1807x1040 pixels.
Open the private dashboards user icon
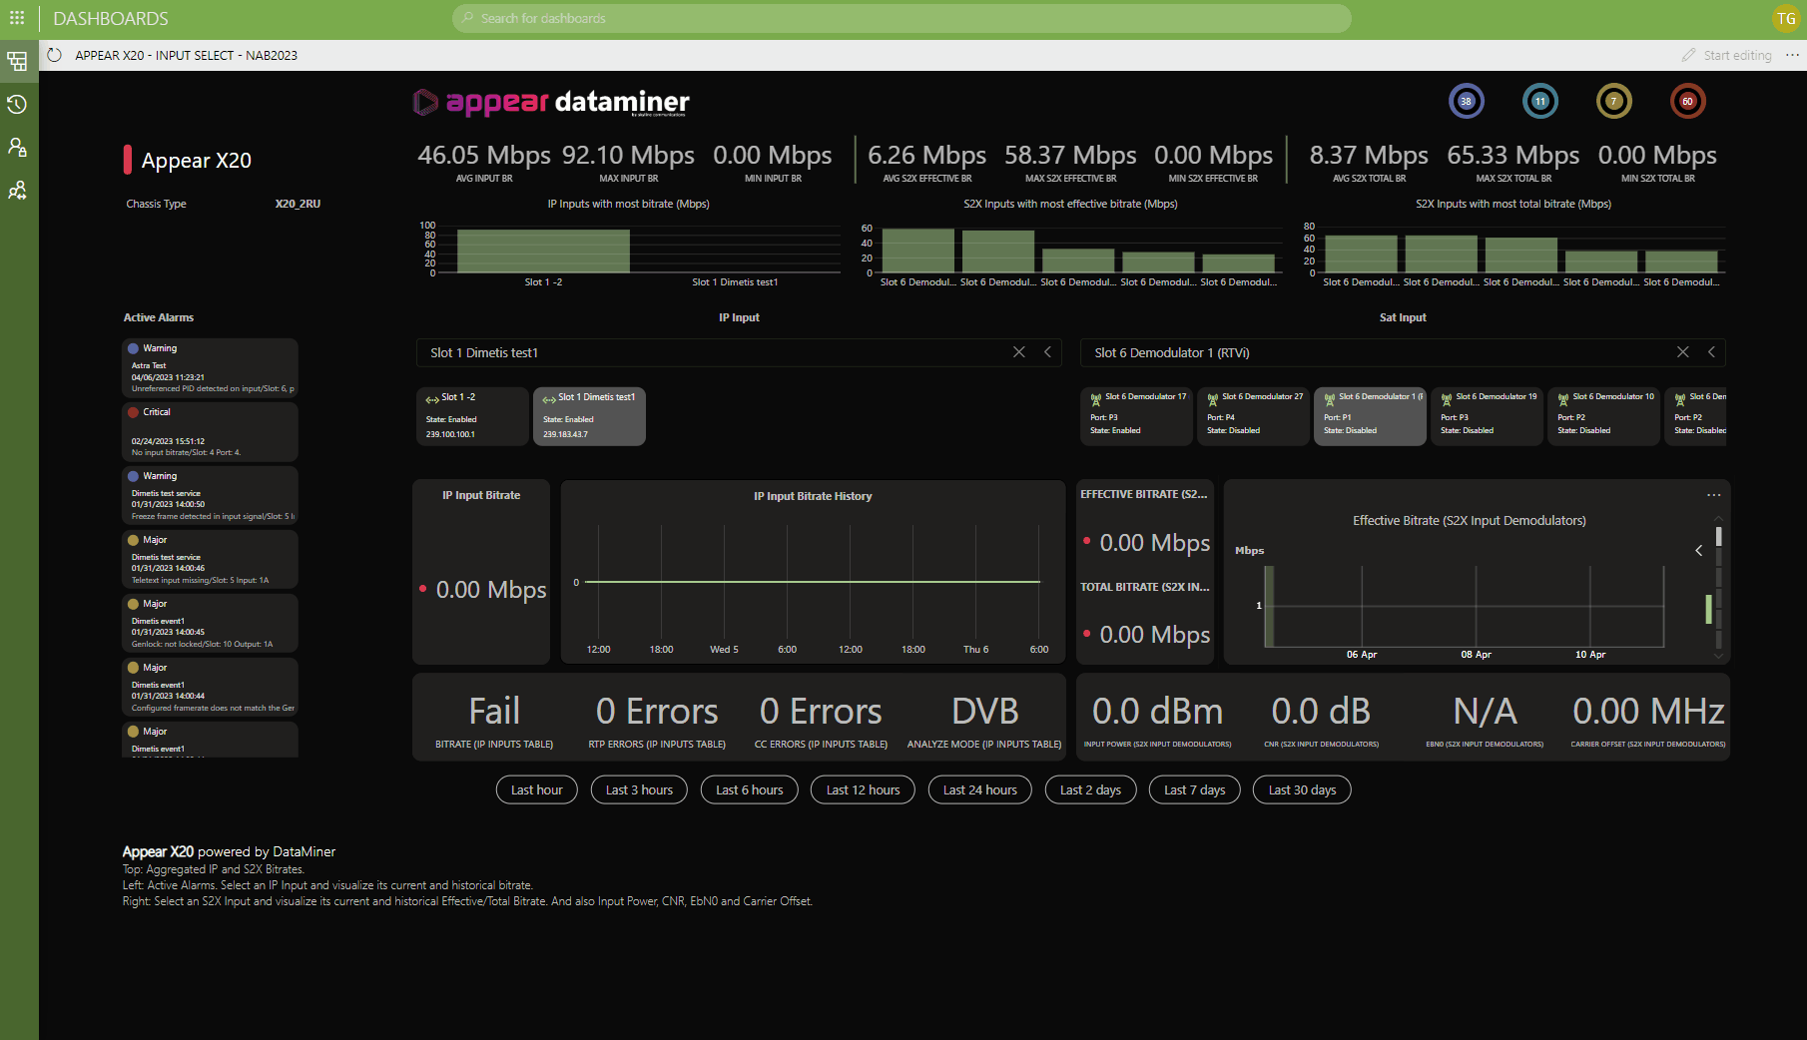click(x=17, y=147)
